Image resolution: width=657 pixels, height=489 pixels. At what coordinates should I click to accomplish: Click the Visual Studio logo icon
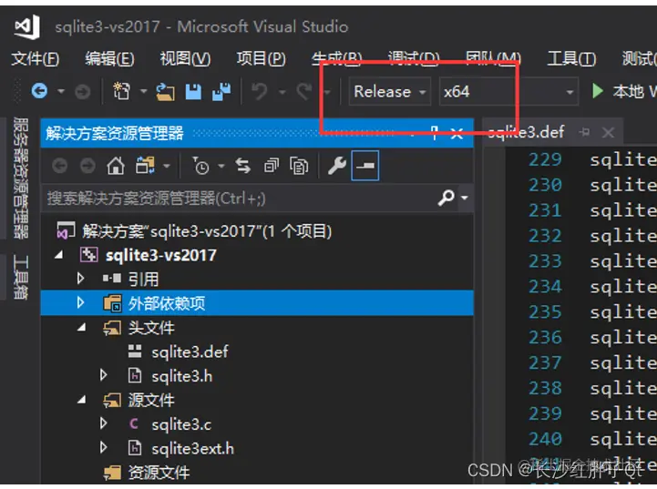click(x=27, y=26)
